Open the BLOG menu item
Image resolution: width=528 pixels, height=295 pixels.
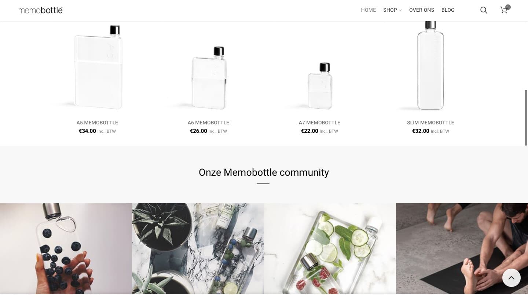click(x=448, y=10)
